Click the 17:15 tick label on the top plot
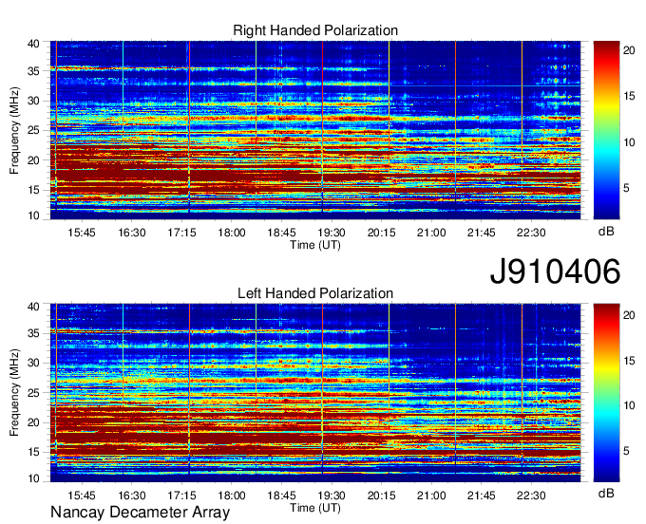Viewport: 646px width, 524px height. (x=181, y=233)
